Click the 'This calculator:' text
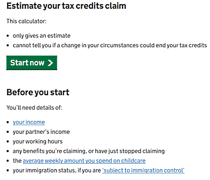The height and width of the screenshot is (180, 210). pyautogui.click(x=27, y=21)
